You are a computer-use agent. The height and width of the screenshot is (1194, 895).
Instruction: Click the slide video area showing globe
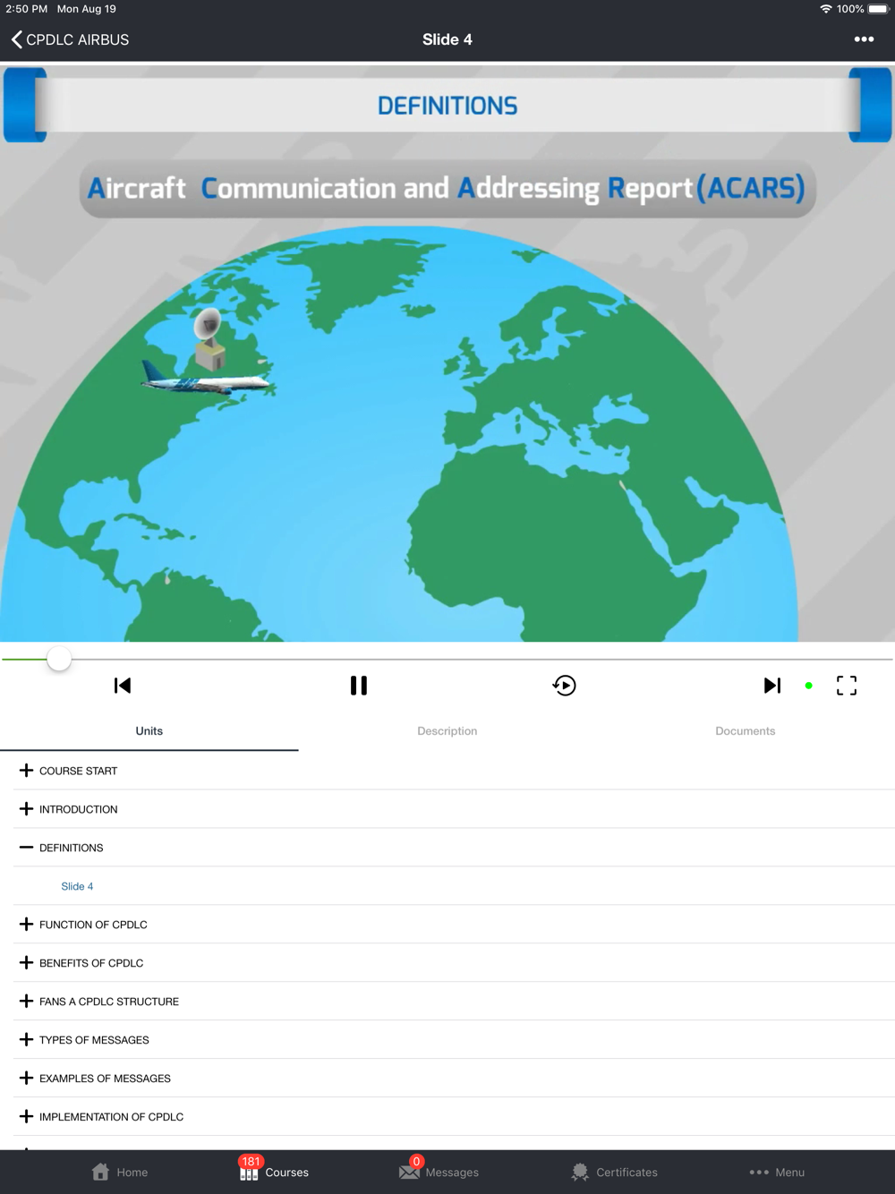click(447, 353)
